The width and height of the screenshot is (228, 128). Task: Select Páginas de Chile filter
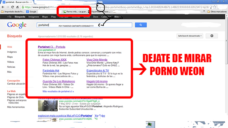pos(15,97)
